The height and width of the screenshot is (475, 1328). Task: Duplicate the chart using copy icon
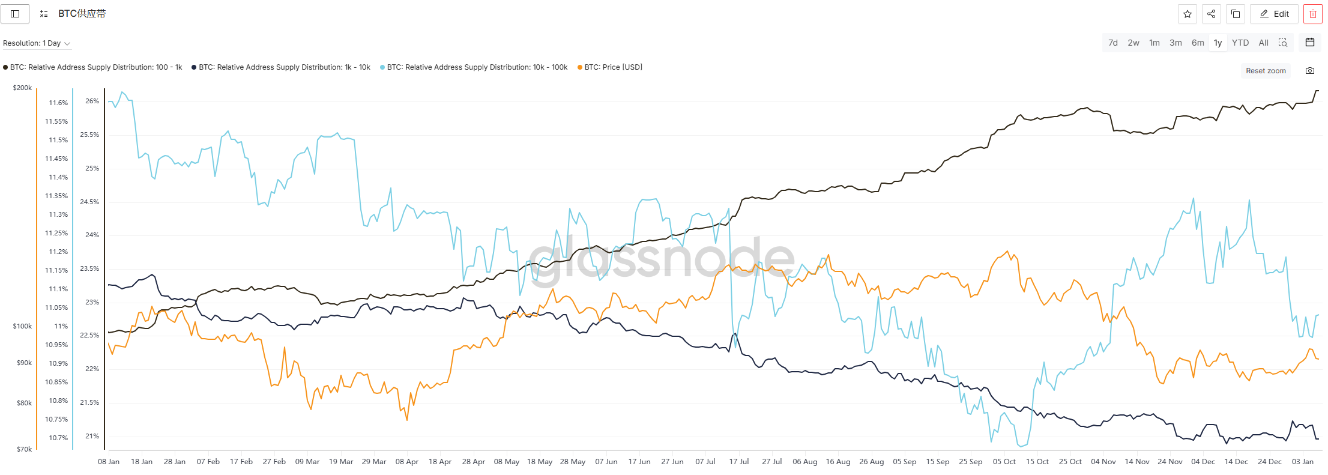click(x=1235, y=14)
